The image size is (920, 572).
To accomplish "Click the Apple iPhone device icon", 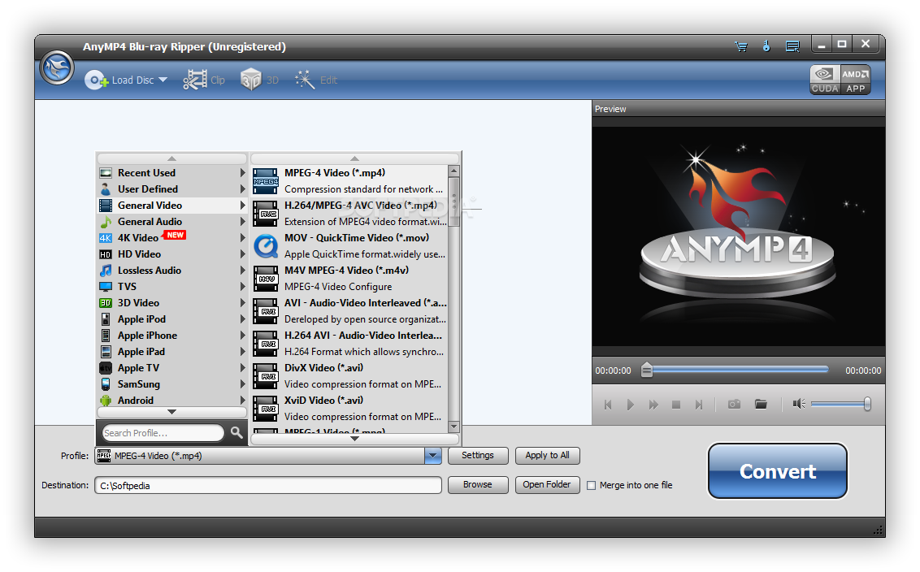I will click(106, 336).
